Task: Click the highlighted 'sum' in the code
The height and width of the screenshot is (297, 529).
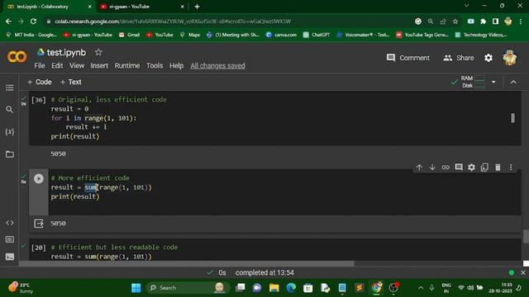Action: pos(90,187)
